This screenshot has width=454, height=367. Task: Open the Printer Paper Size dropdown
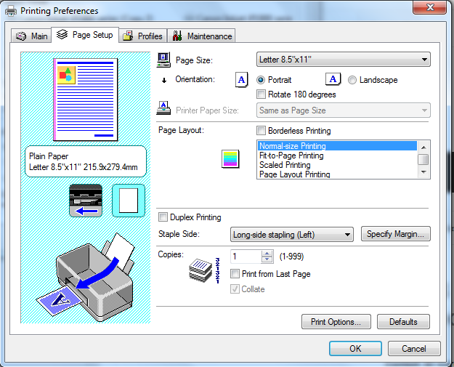tap(344, 110)
